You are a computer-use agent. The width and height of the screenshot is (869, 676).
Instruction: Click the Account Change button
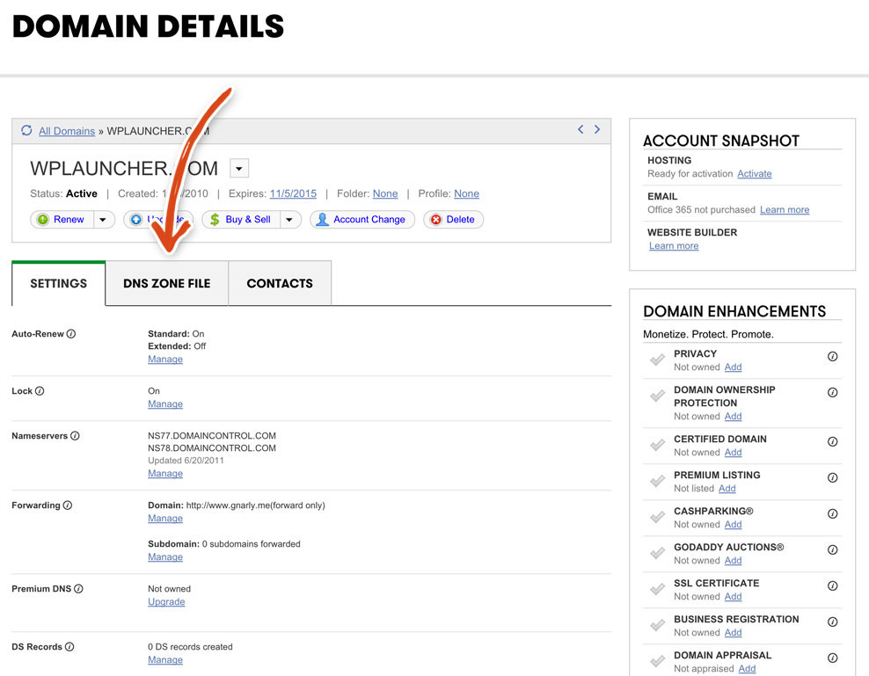click(361, 220)
